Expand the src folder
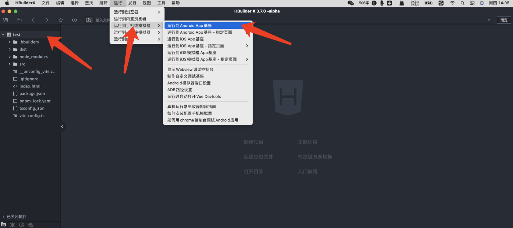The width and height of the screenshot is (513, 228). pos(10,64)
